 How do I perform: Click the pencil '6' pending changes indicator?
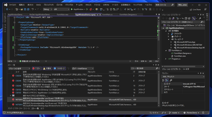tap(164, 113)
